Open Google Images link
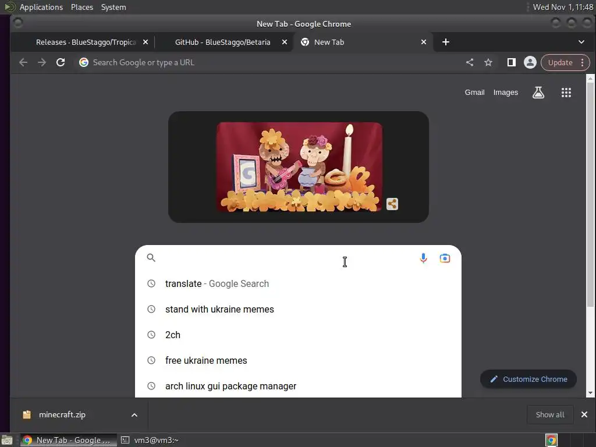Viewport: 596px width, 447px height. 506,93
